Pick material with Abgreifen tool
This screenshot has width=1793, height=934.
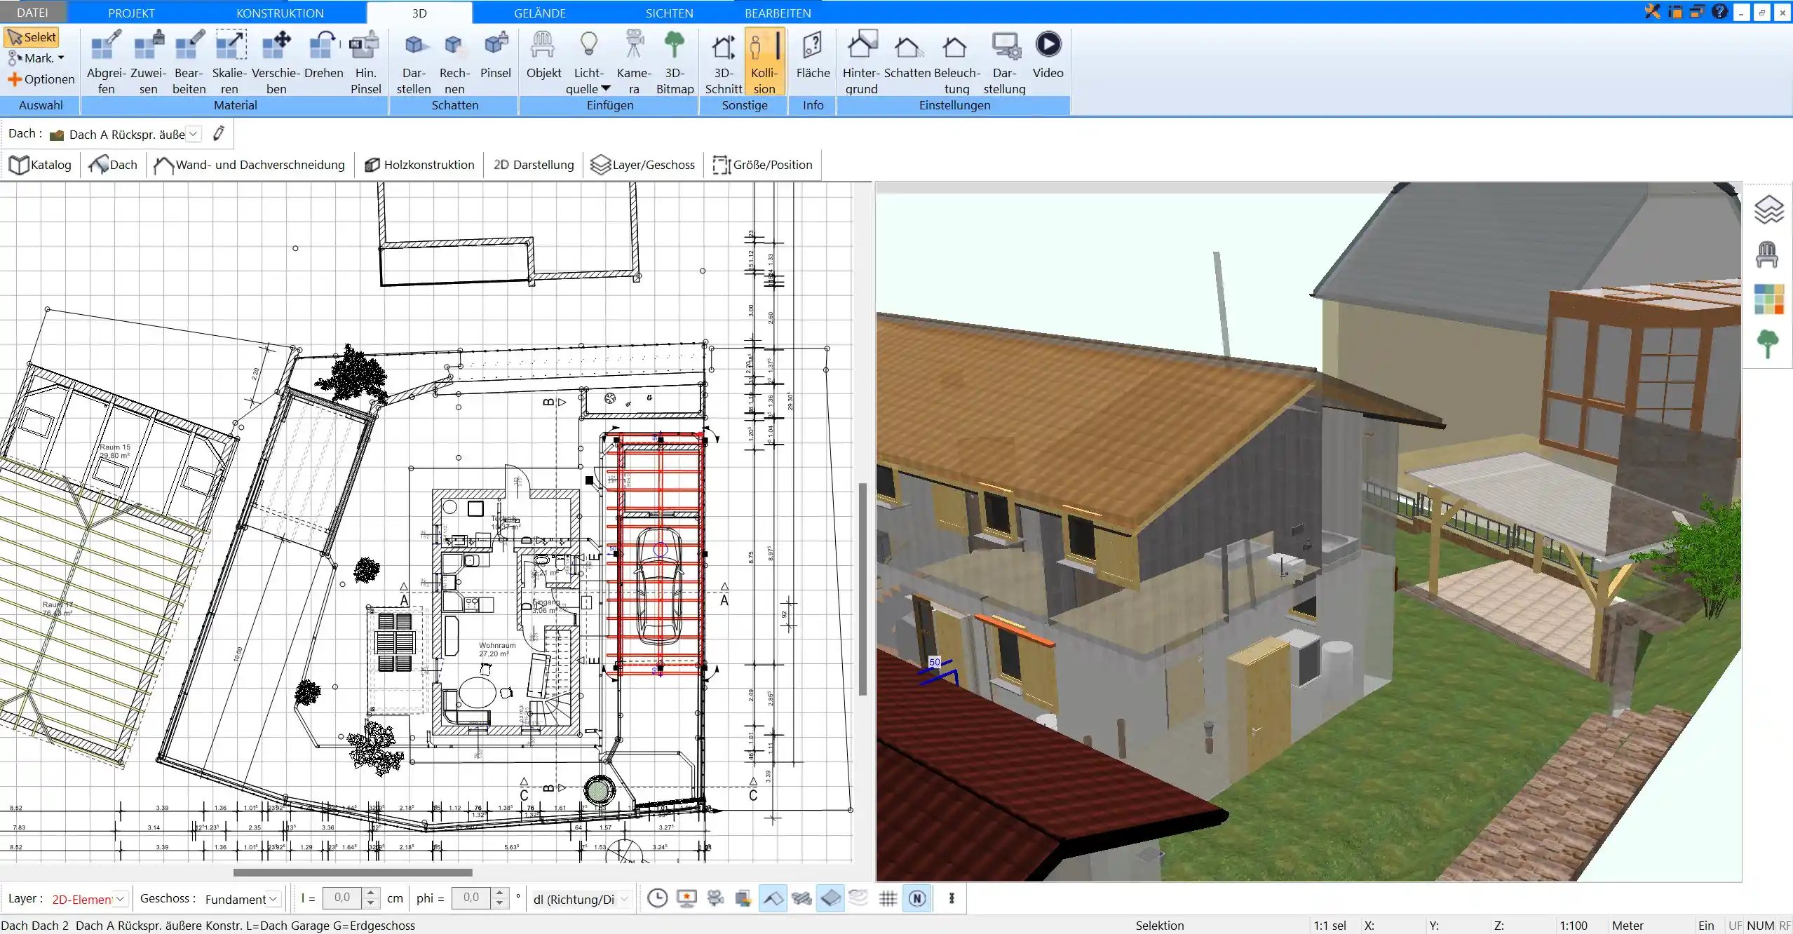106,62
